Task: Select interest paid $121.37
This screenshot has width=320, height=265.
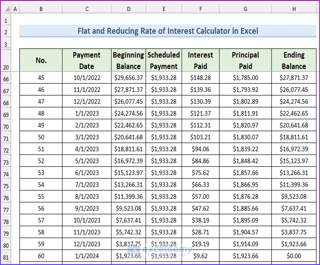Action: pos(201,113)
